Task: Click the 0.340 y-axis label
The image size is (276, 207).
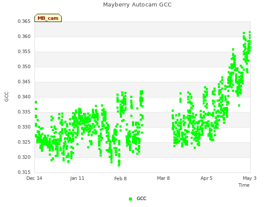Action: click(x=24, y=97)
